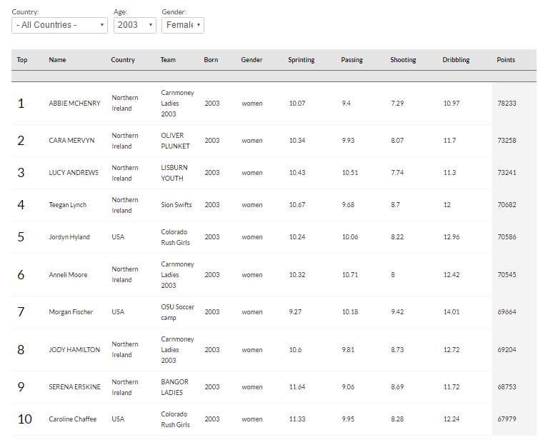The width and height of the screenshot is (558, 445).
Task: Click passing value 10.51
Action: pos(350,173)
